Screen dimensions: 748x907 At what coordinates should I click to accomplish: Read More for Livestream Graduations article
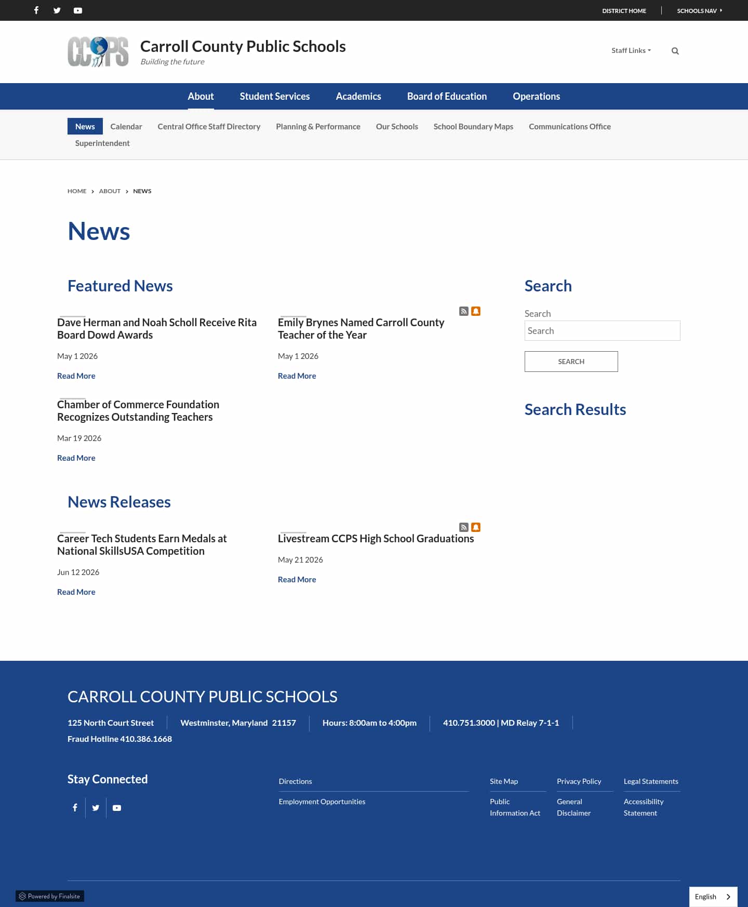coord(297,579)
